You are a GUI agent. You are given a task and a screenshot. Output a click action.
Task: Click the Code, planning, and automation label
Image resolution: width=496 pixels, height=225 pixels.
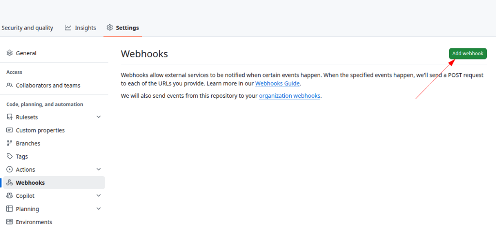45,105
